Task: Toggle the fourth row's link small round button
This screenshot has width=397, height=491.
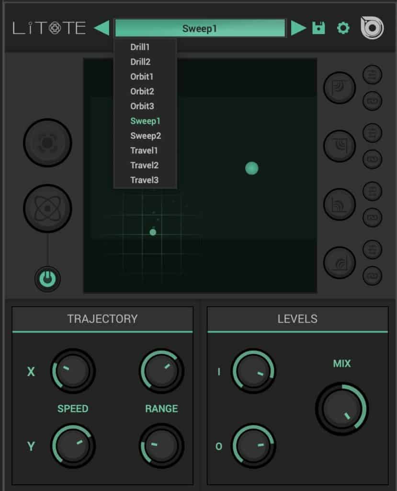Action: [x=372, y=276]
